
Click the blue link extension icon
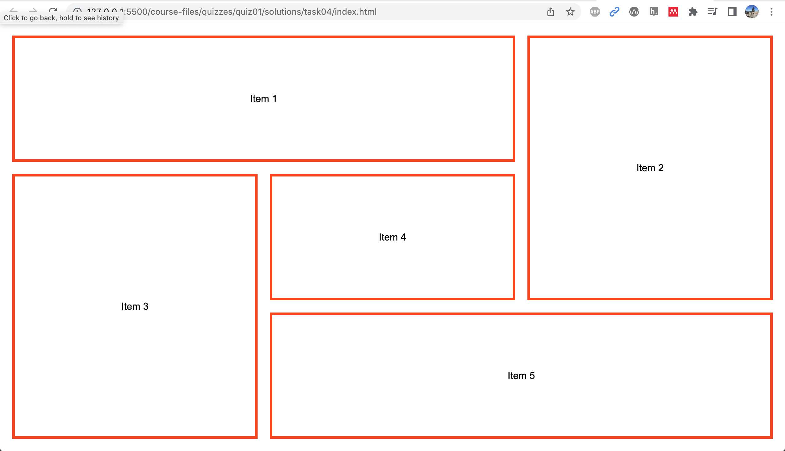(614, 12)
